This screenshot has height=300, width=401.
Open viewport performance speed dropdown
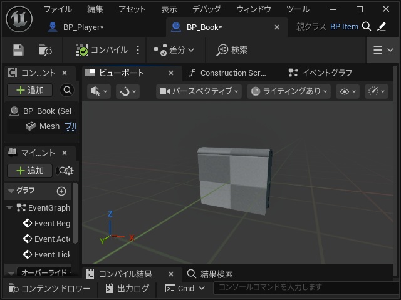point(377,91)
